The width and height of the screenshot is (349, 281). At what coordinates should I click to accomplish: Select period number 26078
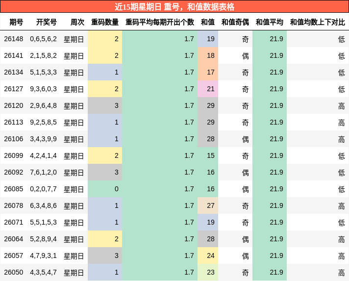[14, 205]
